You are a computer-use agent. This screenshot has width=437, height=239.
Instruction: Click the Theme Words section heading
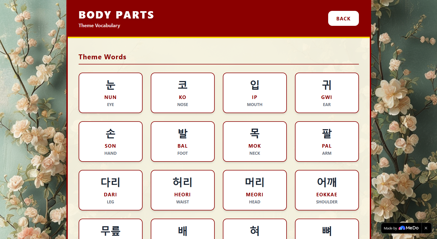(102, 57)
